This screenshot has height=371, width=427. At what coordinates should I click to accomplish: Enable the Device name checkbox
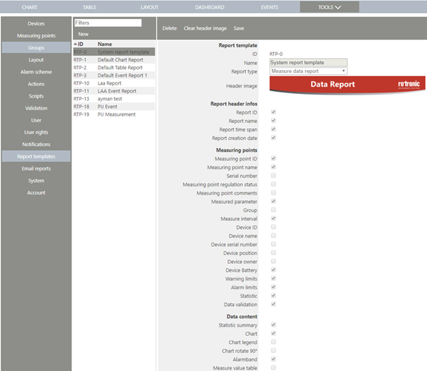(273, 235)
